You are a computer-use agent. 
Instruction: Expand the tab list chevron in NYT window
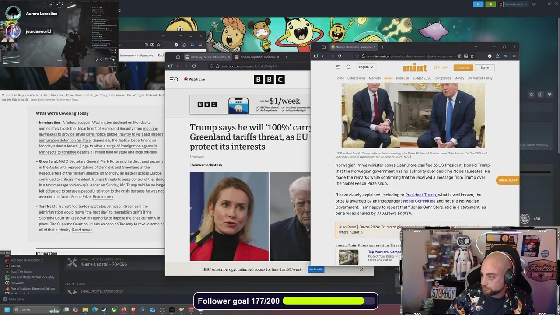[162, 35]
